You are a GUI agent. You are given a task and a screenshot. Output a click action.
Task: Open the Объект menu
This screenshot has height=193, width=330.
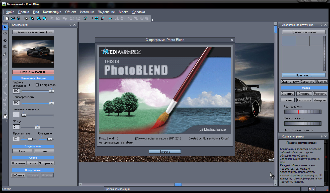[x=70, y=12]
